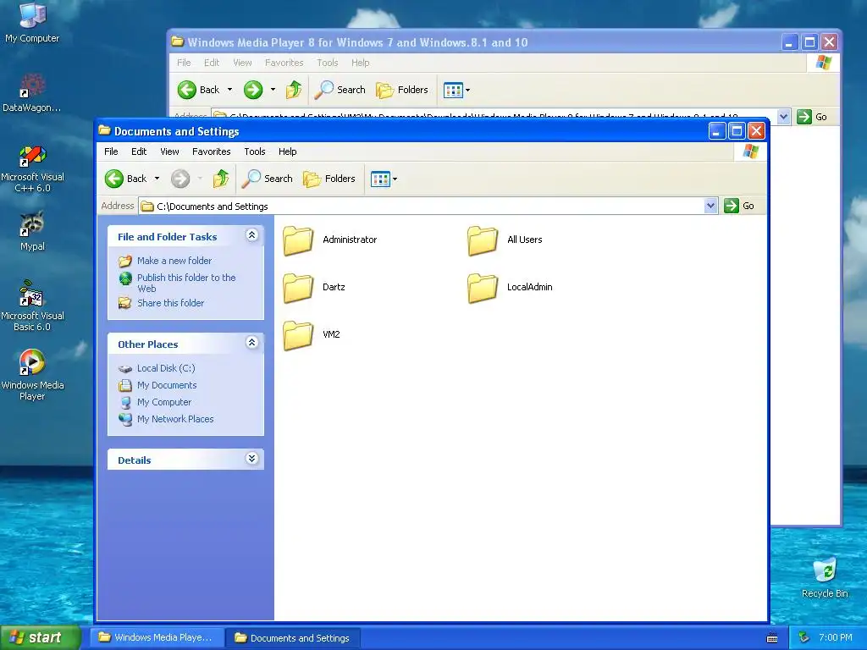Select the DataWagon desktop shortcut
This screenshot has width=867, height=650.
pyautogui.click(x=32, y=91)
